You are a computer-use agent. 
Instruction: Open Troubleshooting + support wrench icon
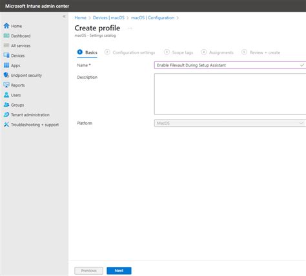(6, 125)
